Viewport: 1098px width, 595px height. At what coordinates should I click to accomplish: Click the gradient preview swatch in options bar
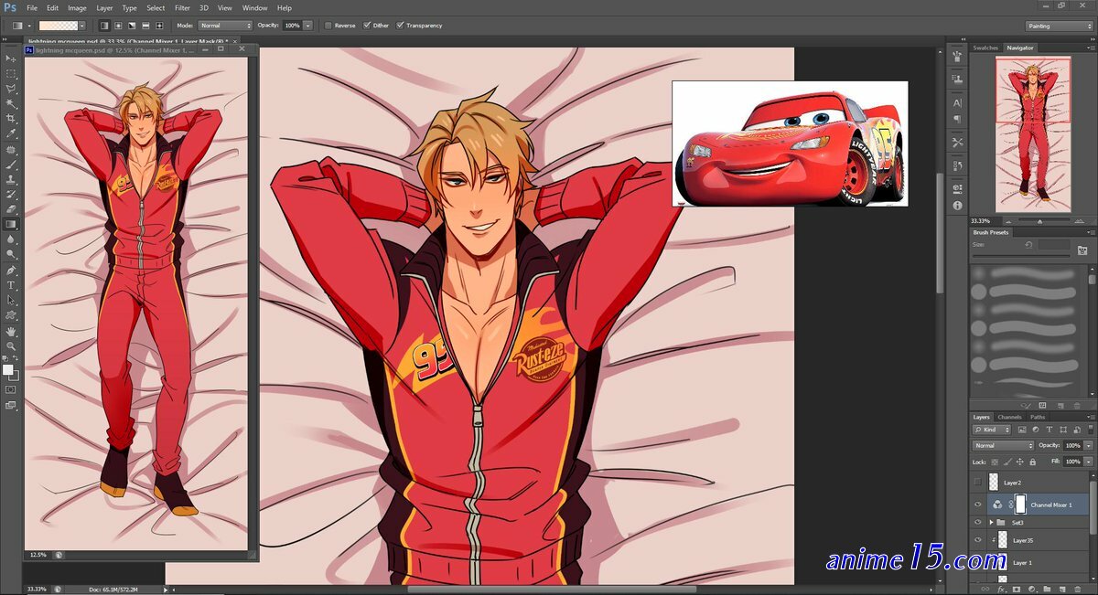point(58,26)
